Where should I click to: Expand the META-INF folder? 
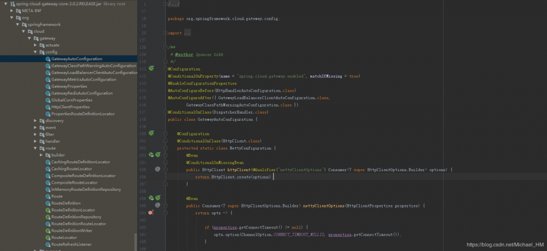[x=11, y=11]
